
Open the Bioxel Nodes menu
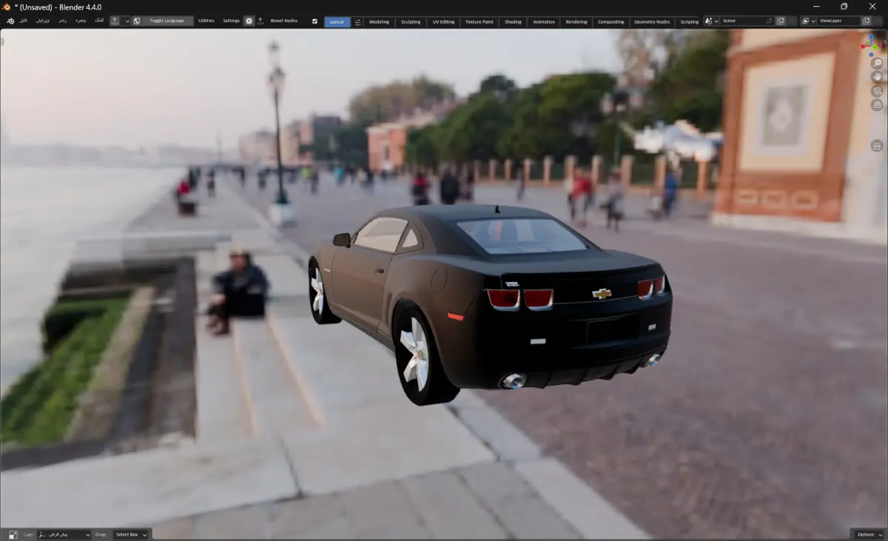click(x=284, y=21)
